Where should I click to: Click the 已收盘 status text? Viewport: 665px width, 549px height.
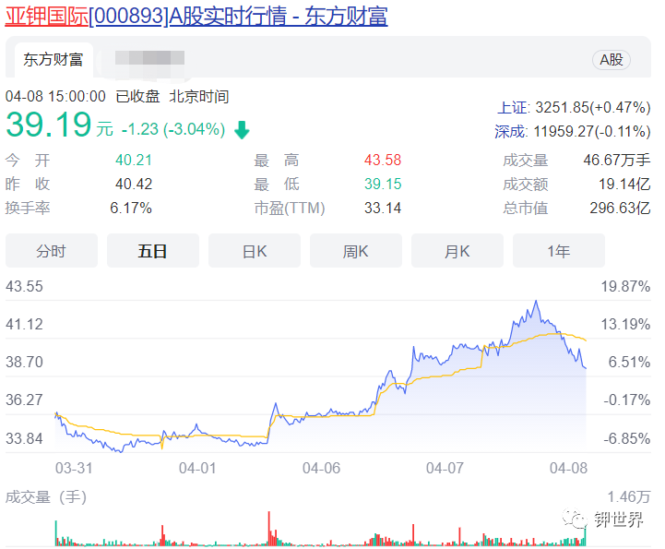pyautogui.click(x=137, y=96)
